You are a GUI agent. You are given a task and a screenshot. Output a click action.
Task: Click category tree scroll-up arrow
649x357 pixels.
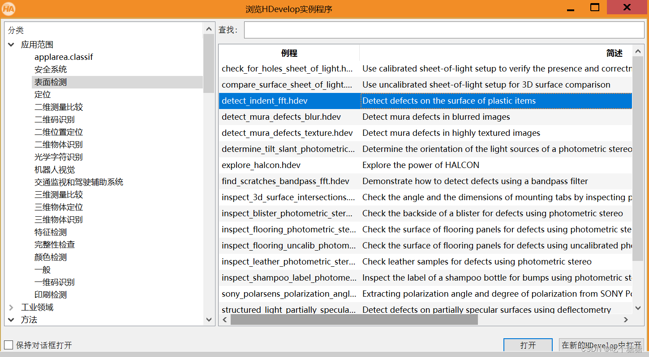[209, 29]
